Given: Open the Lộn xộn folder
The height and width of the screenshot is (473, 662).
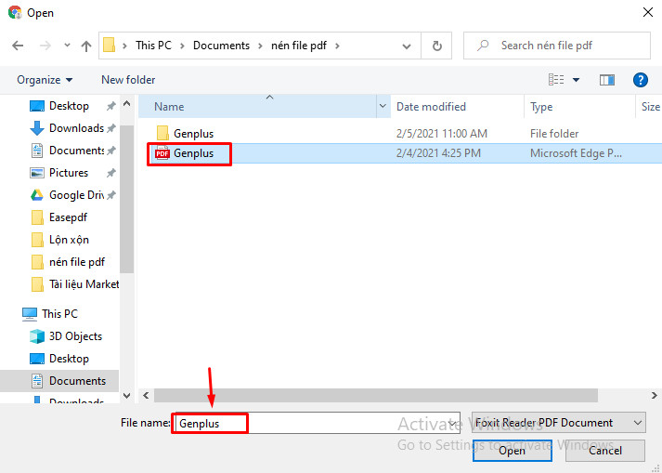Looking at the screenshot, I should tap(60, 240).
